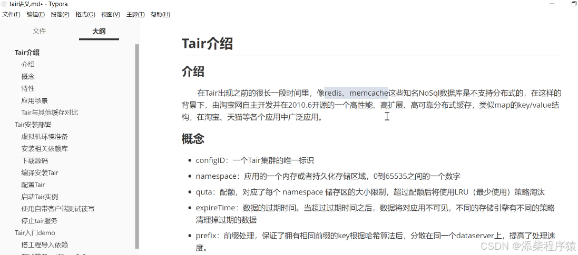Select 虚拟机环境准备 outline entry

point(45,137)
